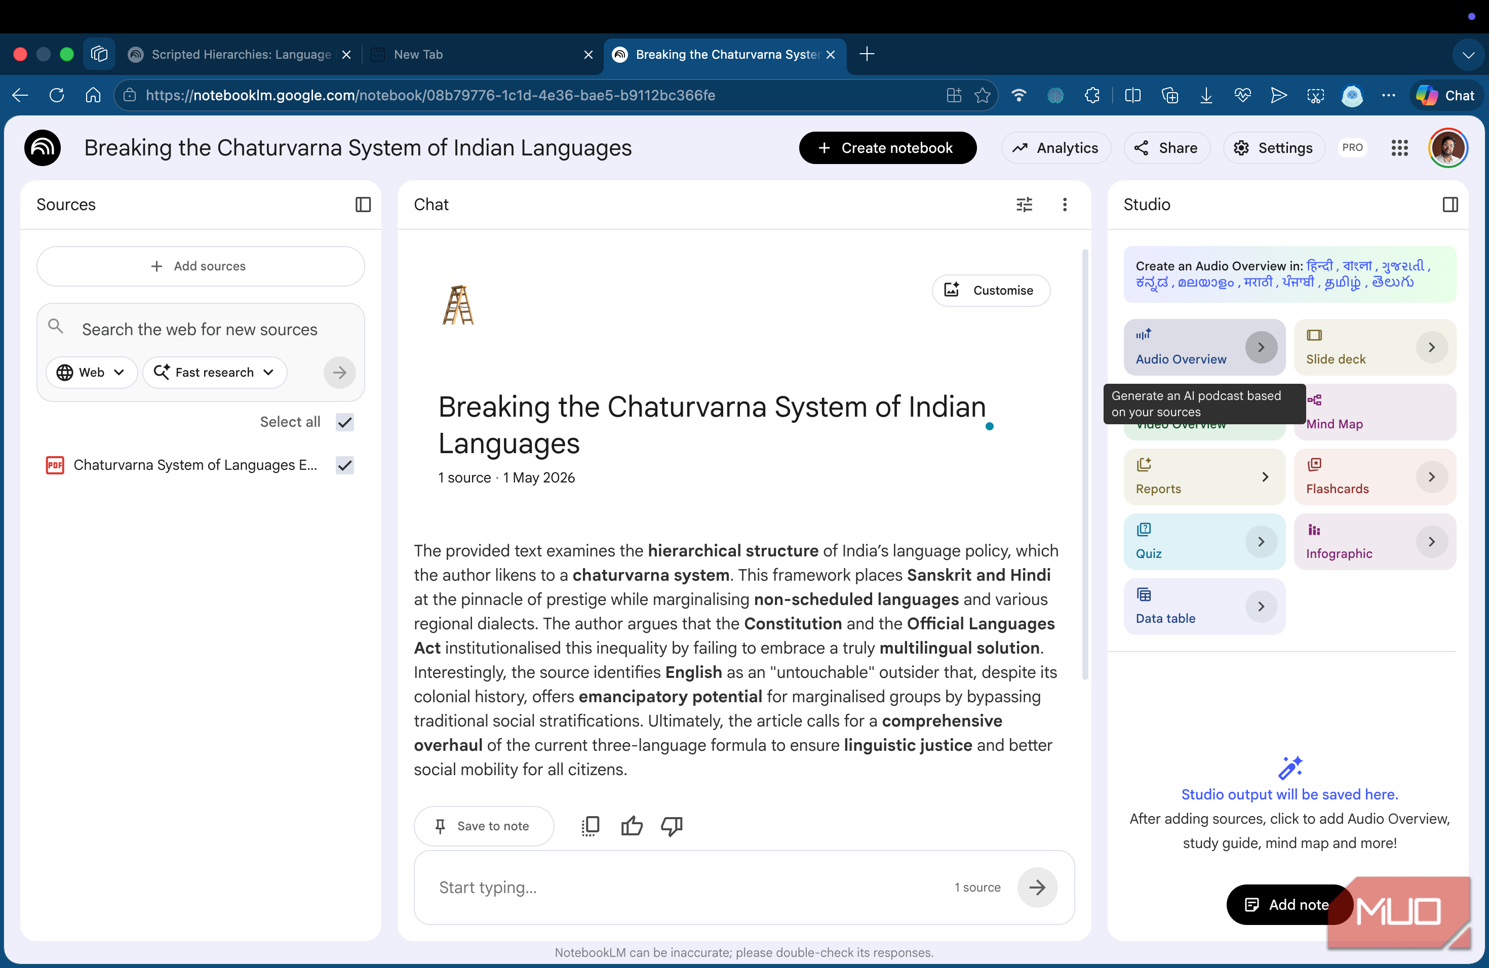The width and height of the screenshot is (1489, 968).
Task: Open Google apps grid
Action: (x=1399, y=147)
